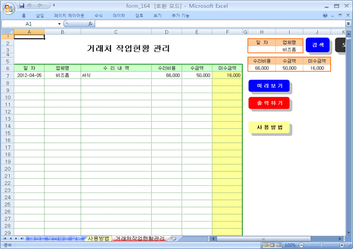The width and height of the screenshot is (353, 249).
Task: Open Excel help question mark icon
Action: click(325, 16)
